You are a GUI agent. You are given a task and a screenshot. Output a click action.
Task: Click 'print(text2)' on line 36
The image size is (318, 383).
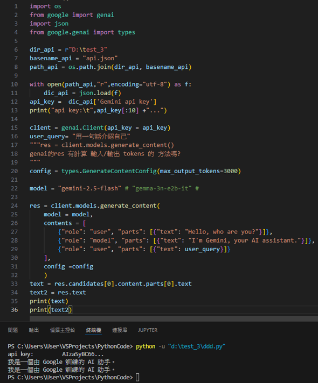51,310
